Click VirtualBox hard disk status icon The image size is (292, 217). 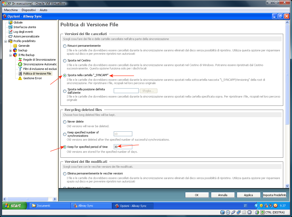coord(222,212)
